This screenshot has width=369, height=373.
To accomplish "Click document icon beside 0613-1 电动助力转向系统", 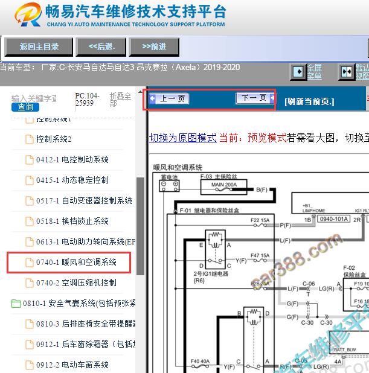I will [x=30, y=242].
